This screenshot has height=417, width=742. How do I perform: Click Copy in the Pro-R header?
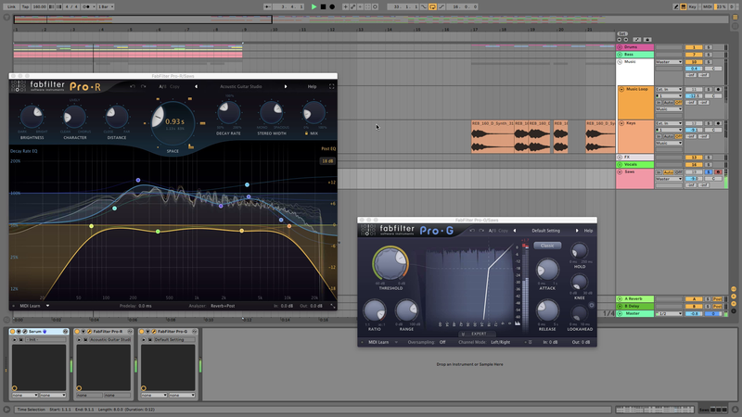(174, 86)
